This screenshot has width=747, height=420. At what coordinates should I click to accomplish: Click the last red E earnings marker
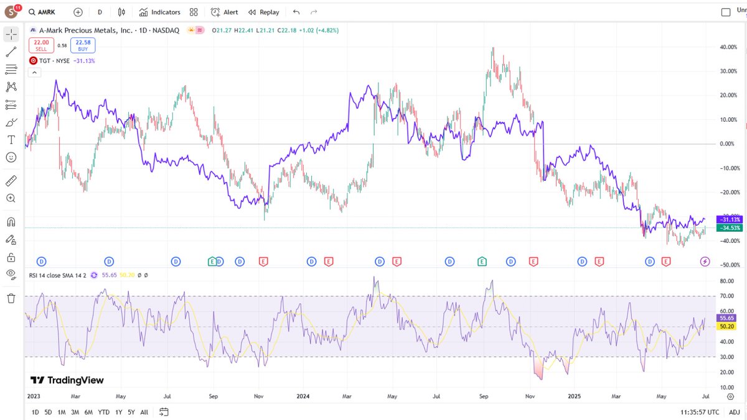(666, 262)
